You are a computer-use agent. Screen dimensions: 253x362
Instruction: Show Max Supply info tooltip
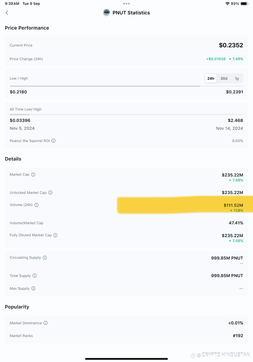pos(33,288)
